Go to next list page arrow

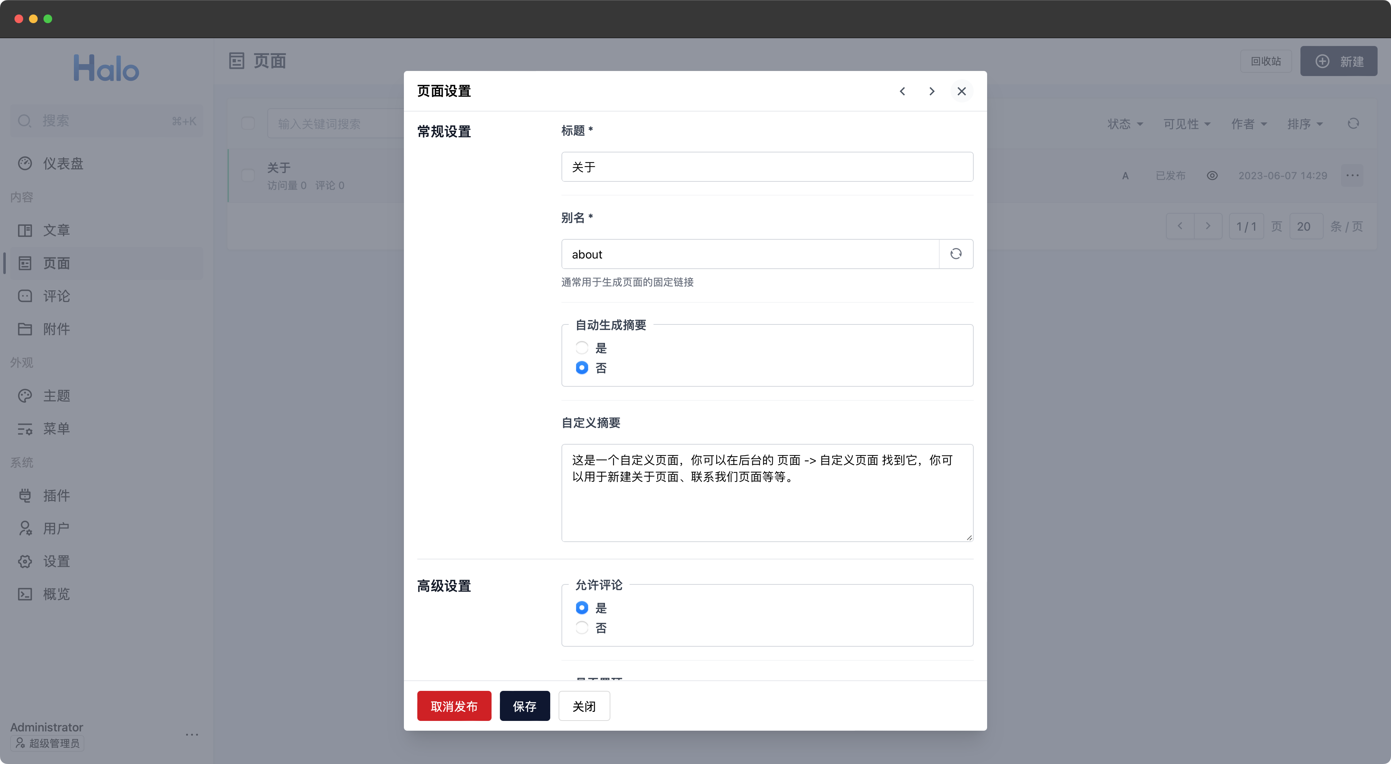pos(1208,226)
